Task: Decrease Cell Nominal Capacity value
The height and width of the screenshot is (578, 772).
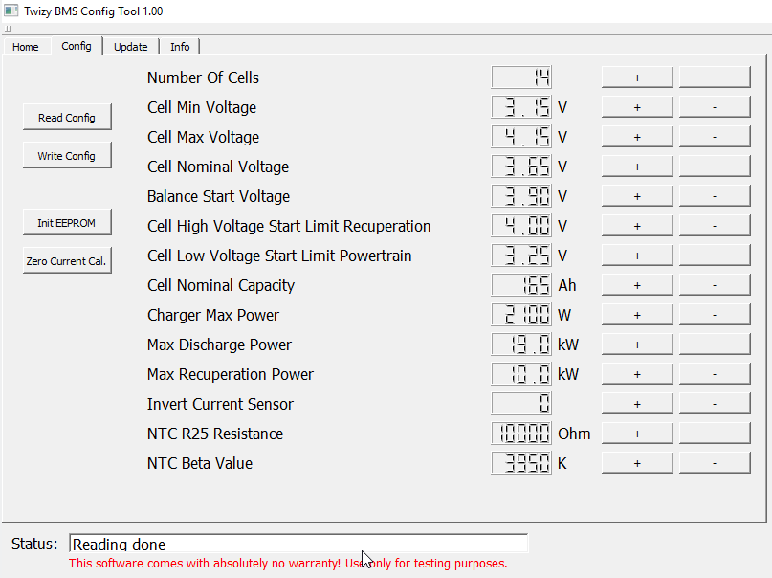Action: point(715,285)
